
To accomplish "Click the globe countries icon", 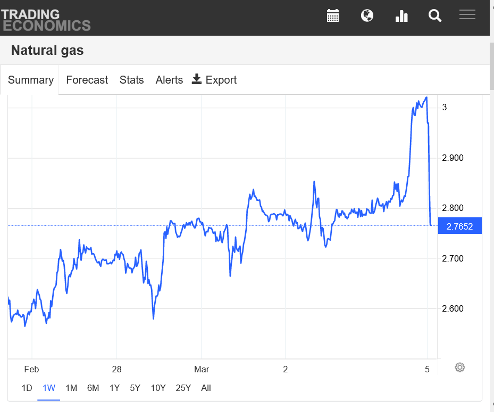I will coord(367,15).
